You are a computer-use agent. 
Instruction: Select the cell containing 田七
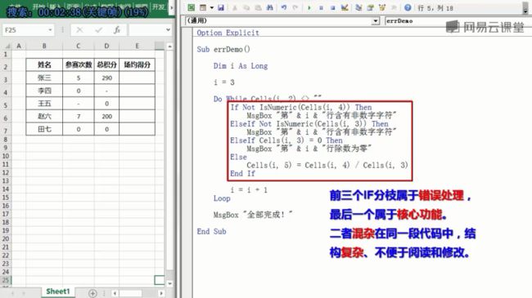click(44, 129)
